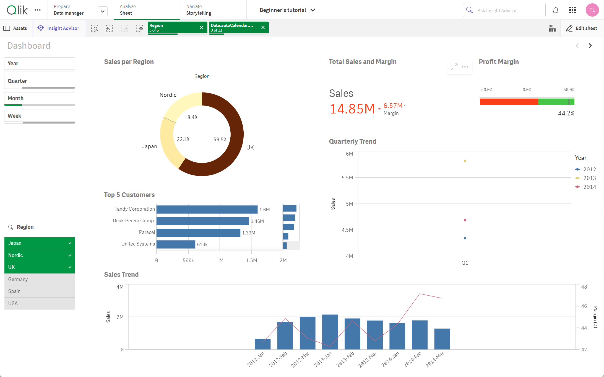Click the options menu icon on Total Sales chart
Viewport: 604px width, 377px height.
point(465,67)
